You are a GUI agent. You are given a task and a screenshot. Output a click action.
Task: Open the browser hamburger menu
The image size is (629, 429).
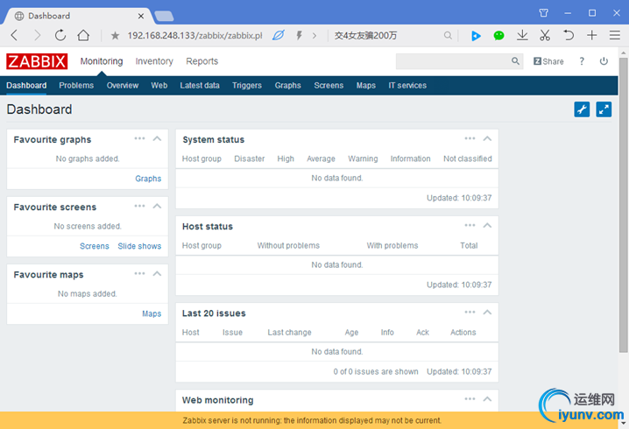pyautogui.click(x=615, y=35)
